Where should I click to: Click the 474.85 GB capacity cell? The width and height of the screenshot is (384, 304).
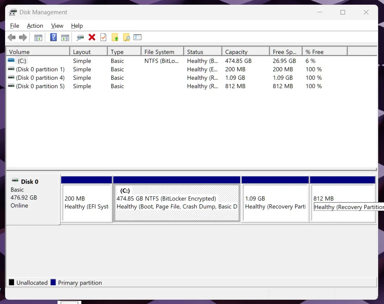click(x=238, y=61)
